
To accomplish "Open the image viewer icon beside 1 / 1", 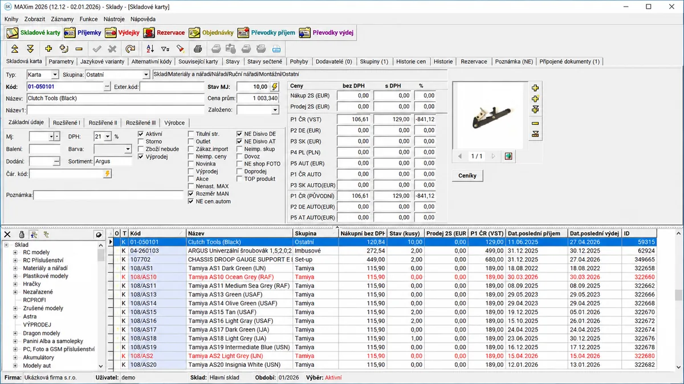I will 508,156.
